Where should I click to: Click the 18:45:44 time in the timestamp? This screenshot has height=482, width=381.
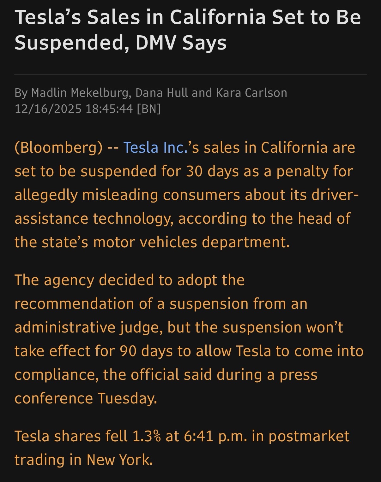[109, 109]
